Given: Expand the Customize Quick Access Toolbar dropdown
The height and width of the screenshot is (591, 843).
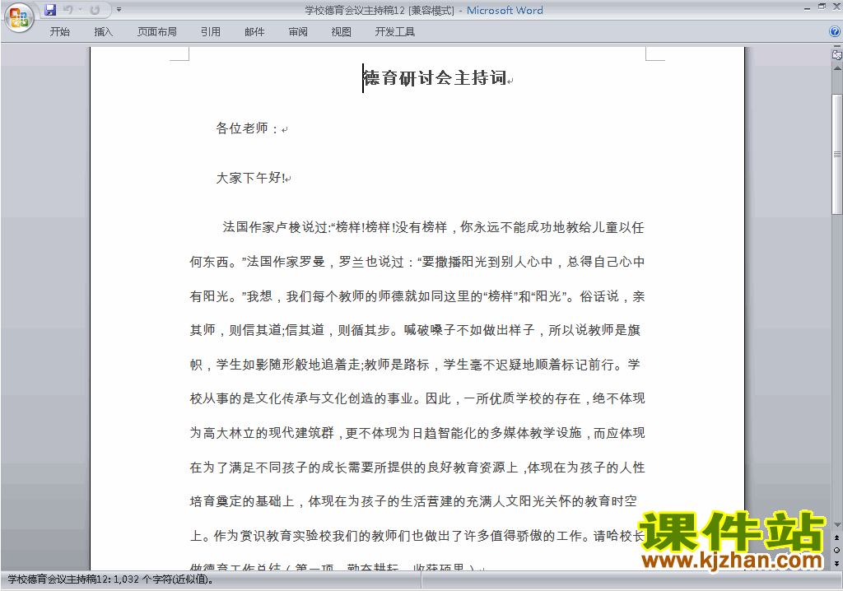Looking at the screenshot, I should 119,10.
